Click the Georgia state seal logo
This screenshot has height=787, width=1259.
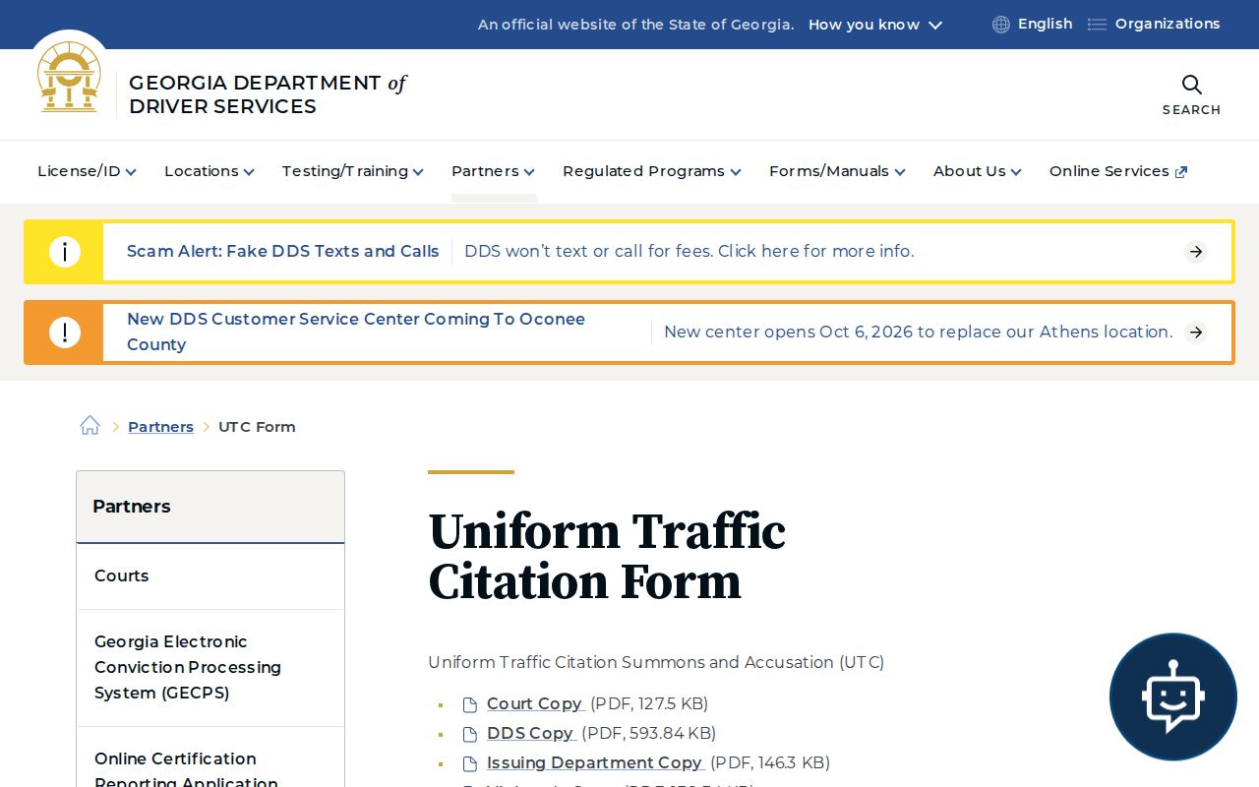click(69, 78)
